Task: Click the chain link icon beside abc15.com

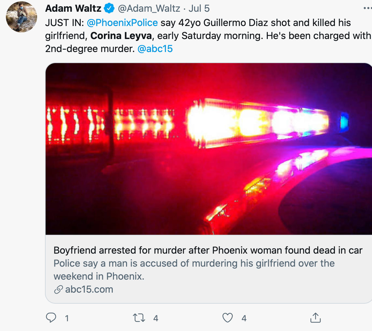Action: tap(58, 290)
